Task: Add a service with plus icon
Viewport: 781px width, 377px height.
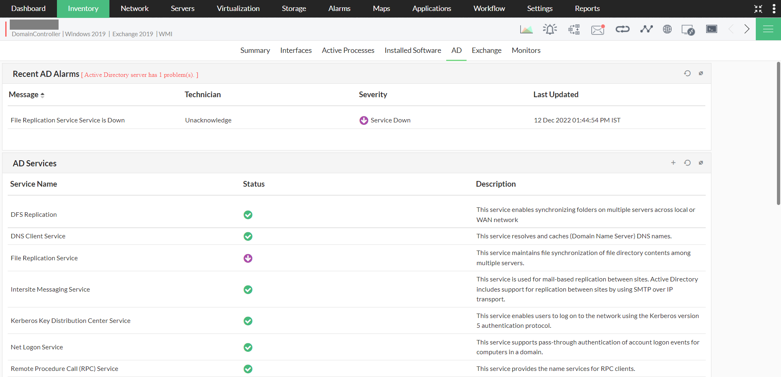Action: [x=673, y=163]
